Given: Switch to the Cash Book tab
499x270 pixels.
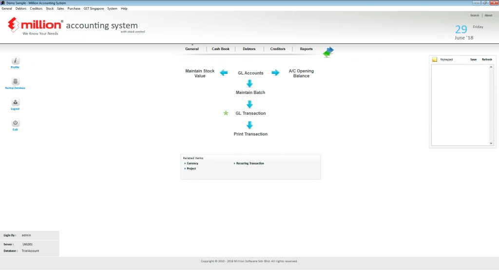Looking at the screenshot, I should [220, 49].
